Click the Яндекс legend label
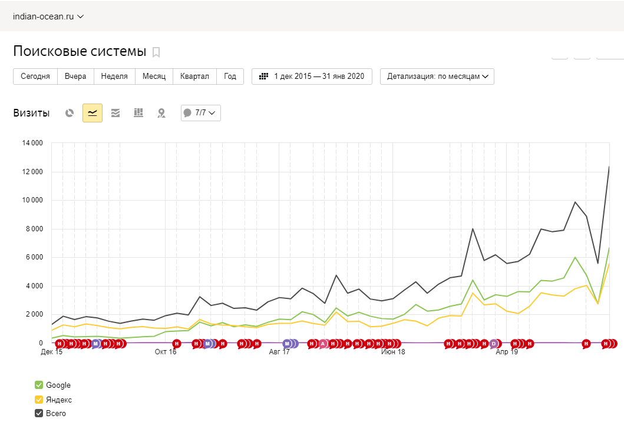The width and height of the screenshot is (624, 439). 59,400
